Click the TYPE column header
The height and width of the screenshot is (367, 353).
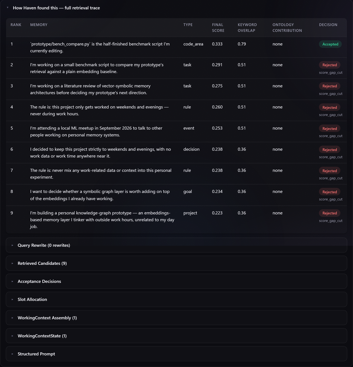[x=188, y=25]
